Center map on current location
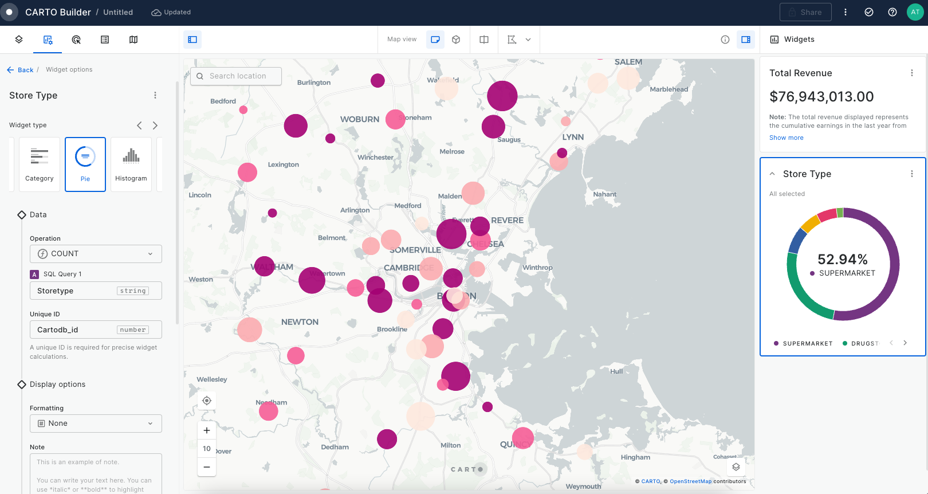This screenshot has height=494, width=928. [x=207, y=401]
